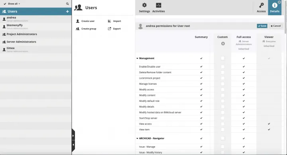
Task: Select Project Administrators group
Action: pos(36,34)
